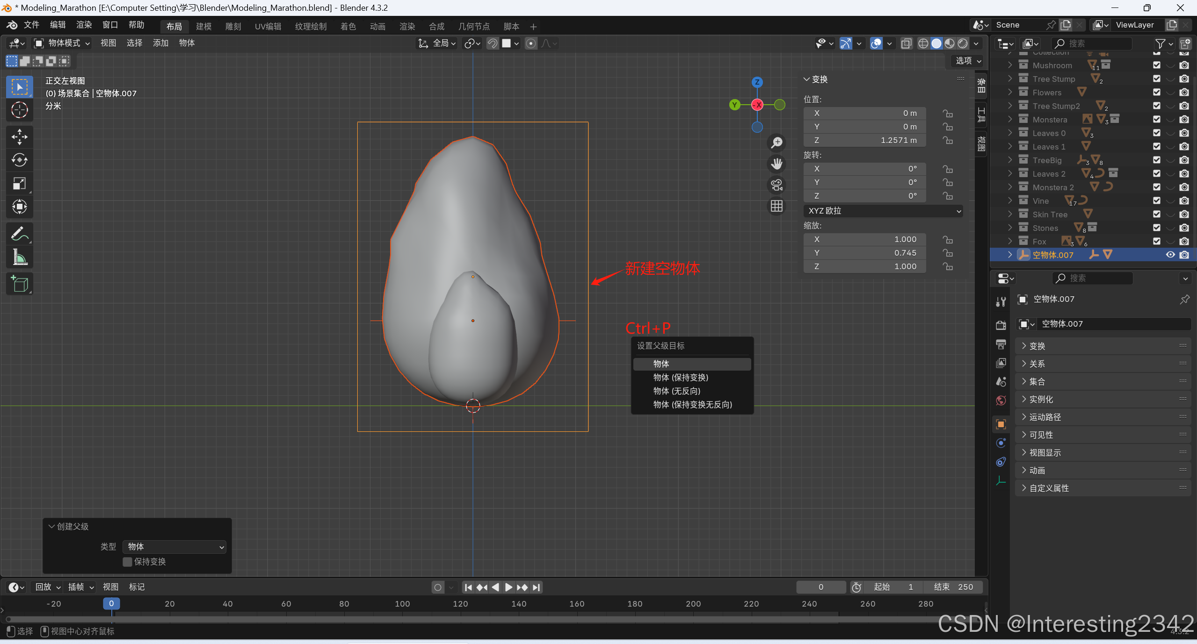1197x644 pixels.
Task: Hide 空物体.007 with its eye icon
Action: coord(1170,255)
